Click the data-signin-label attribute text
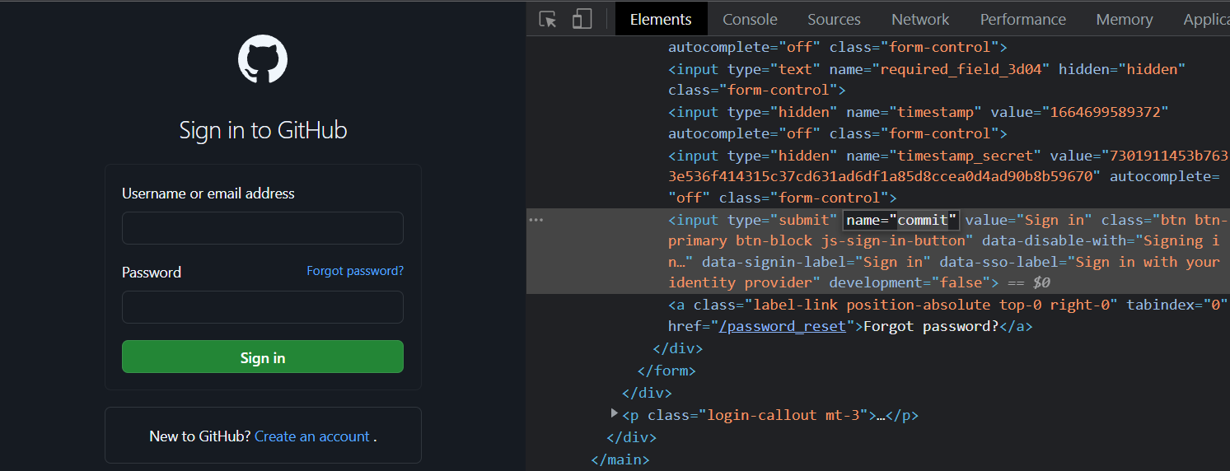The image size is (1230, 471). (815, 262)
